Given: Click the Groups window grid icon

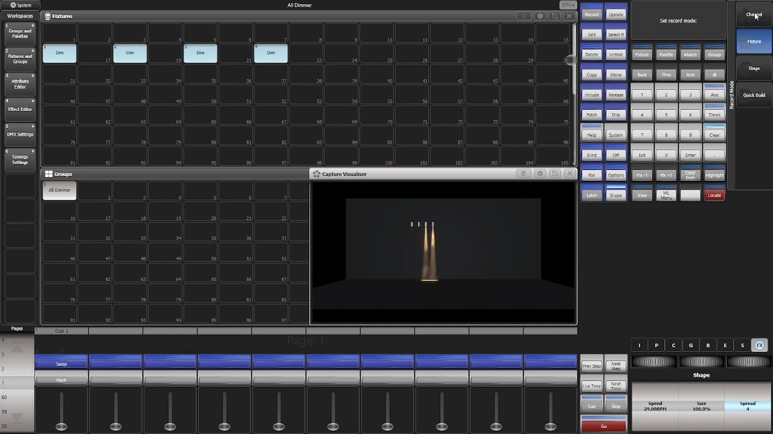Looking at the screenshot, I should [48, 174].
